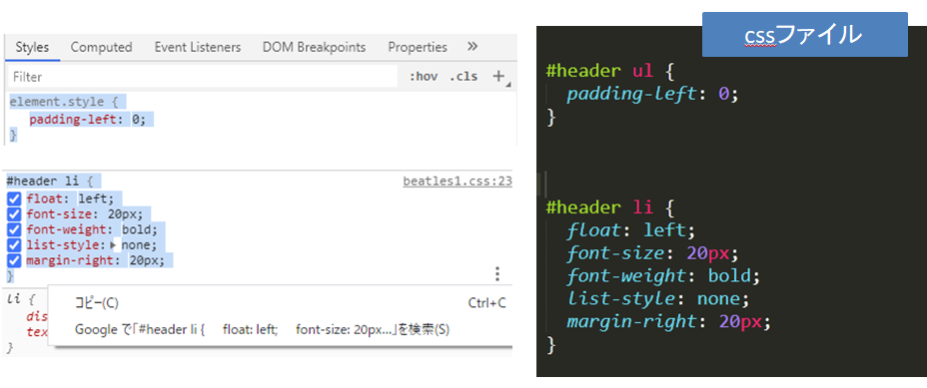
Task: Click padding-left line in the CSS editor
Action: (653, 94)
